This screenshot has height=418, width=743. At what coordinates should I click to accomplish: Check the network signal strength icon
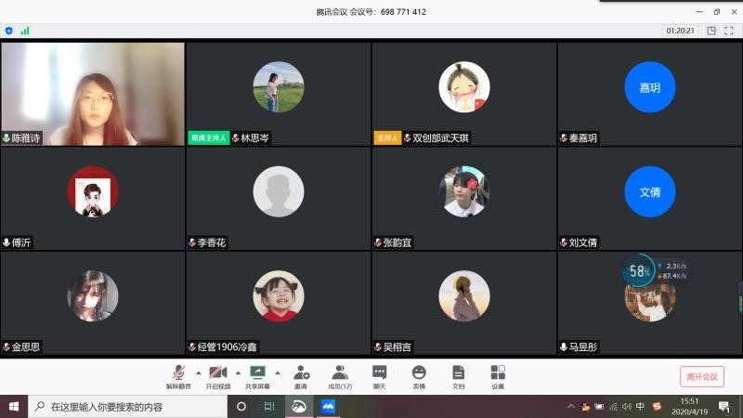coord(25,31)
